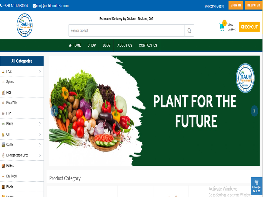The width and height of the screenshot is (263, 197).
Task: Open the floating cart items widget
Action: click(256, 186)
